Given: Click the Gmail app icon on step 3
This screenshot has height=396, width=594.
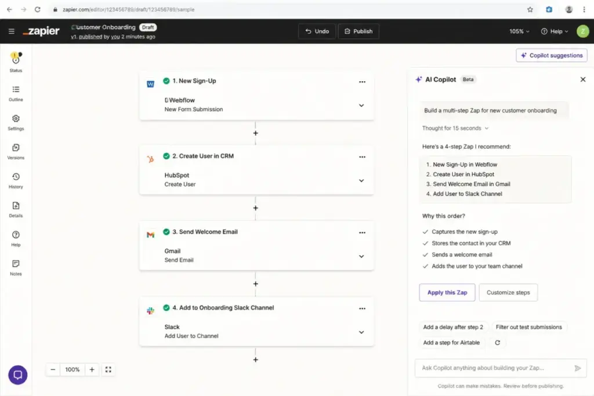Looking at the screenshot, I should [x=150, y=235].
